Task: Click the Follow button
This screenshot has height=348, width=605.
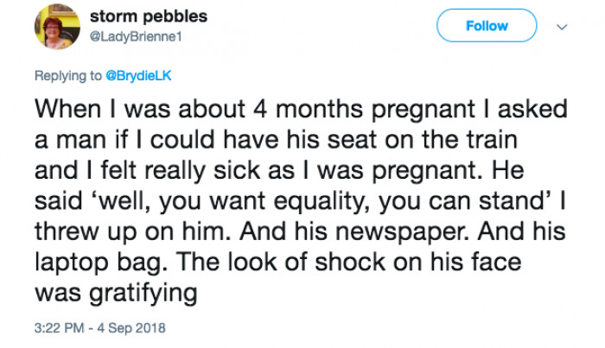Action: point(486,26)
